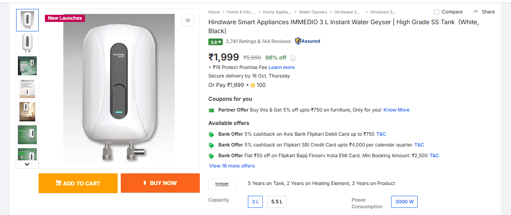Screen dimensions: 511x215
Task: Click the Flipkart Assured badge
Action: (308, 41)
